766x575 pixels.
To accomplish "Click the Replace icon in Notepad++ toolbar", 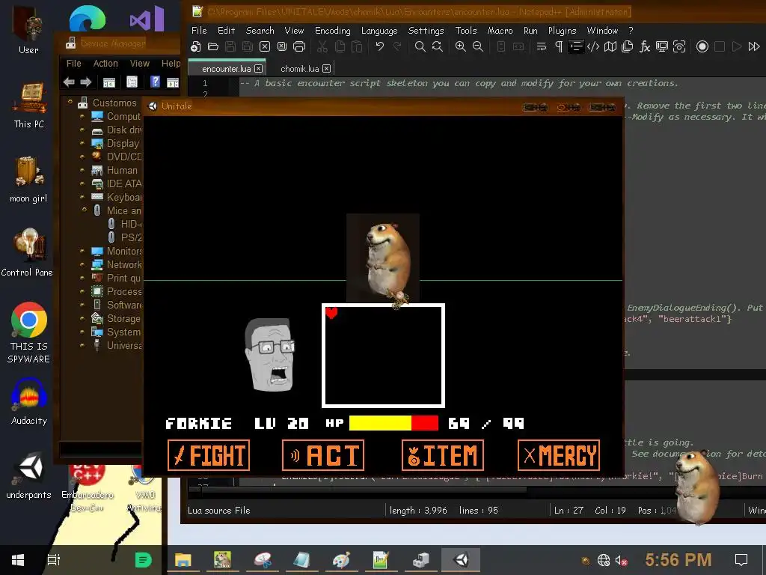I will (437, 46).
